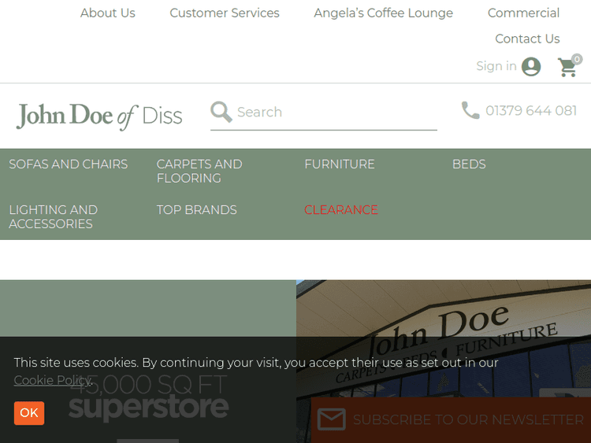Call the 01379 644 081 number link
Image resolution: width=591 pixels, height=443 pixels.
[x=531, y=111]
